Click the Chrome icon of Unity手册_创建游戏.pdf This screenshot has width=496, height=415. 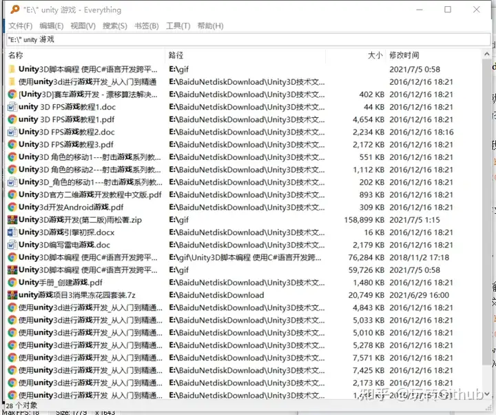pos(12,283)
